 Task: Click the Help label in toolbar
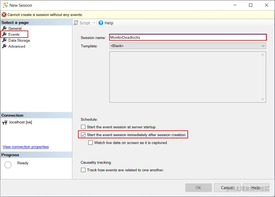click(x=109, y=23)
